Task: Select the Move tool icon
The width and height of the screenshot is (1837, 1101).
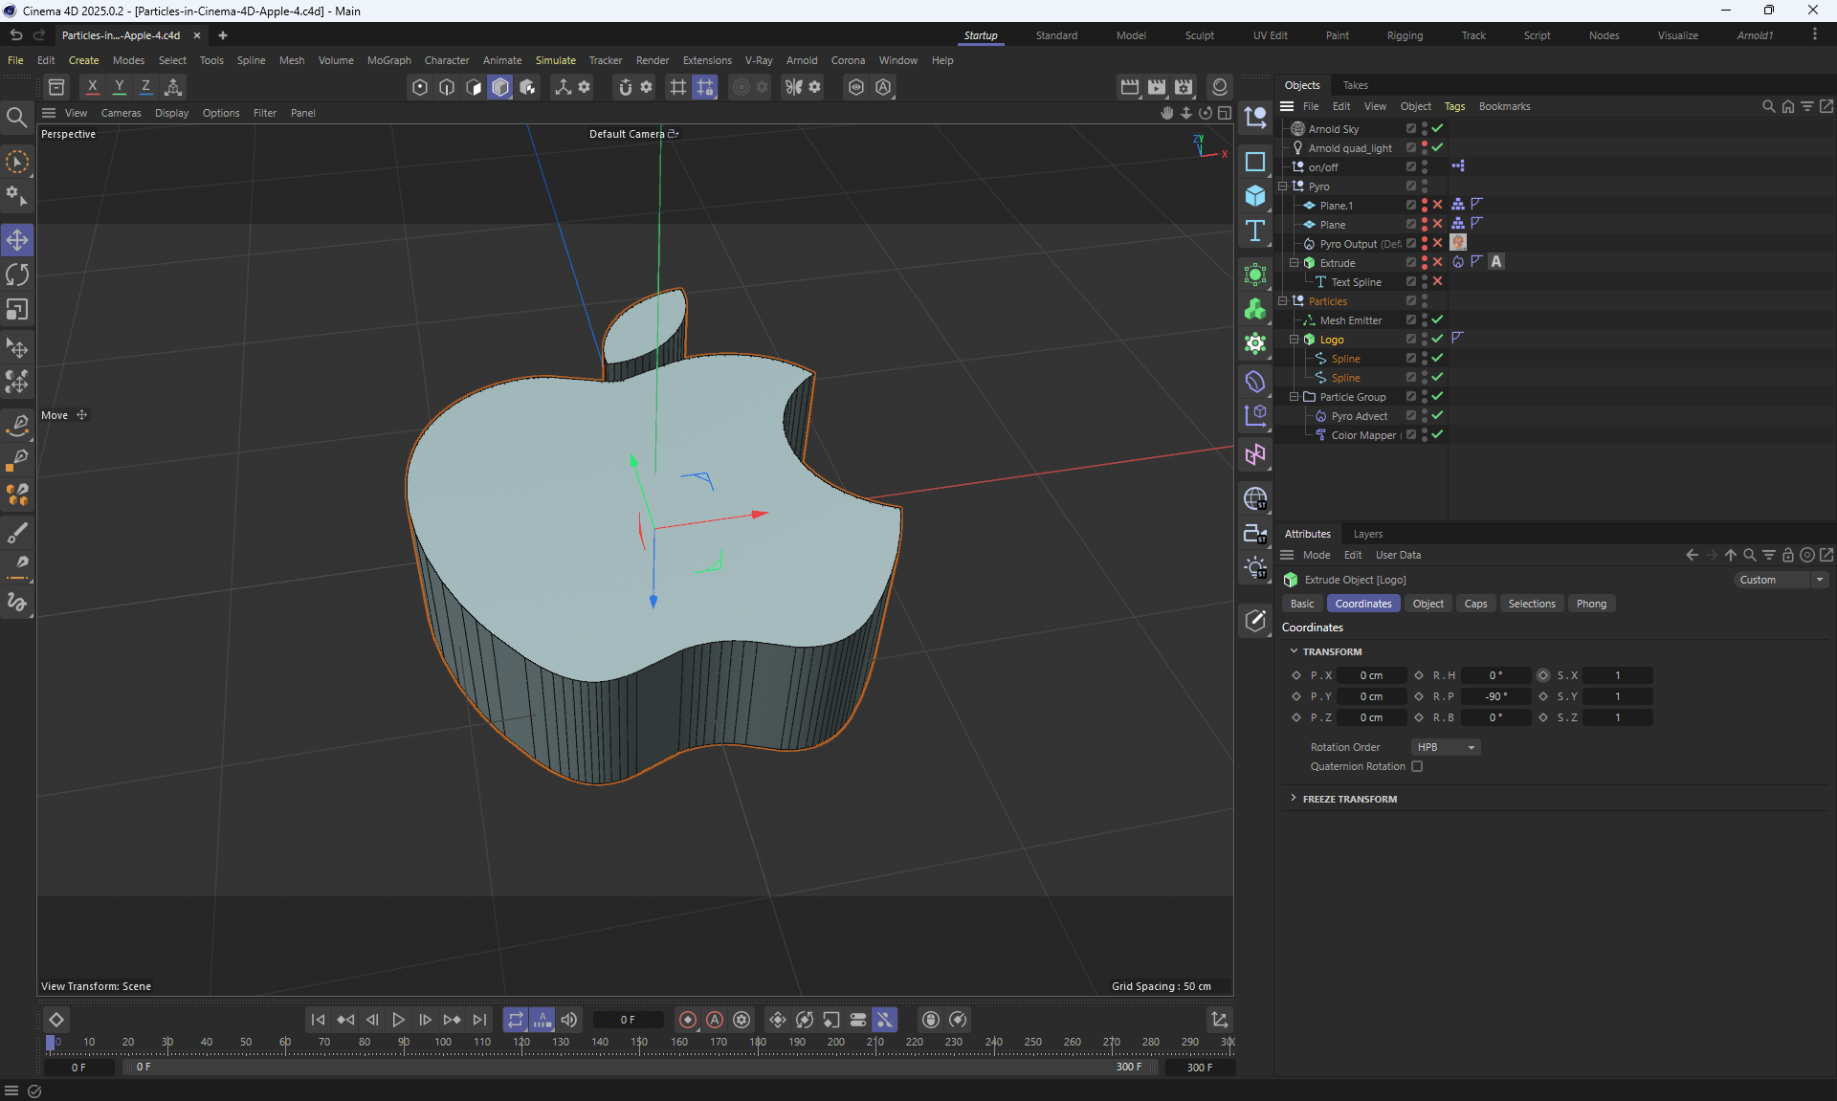Action: (17, 239)
